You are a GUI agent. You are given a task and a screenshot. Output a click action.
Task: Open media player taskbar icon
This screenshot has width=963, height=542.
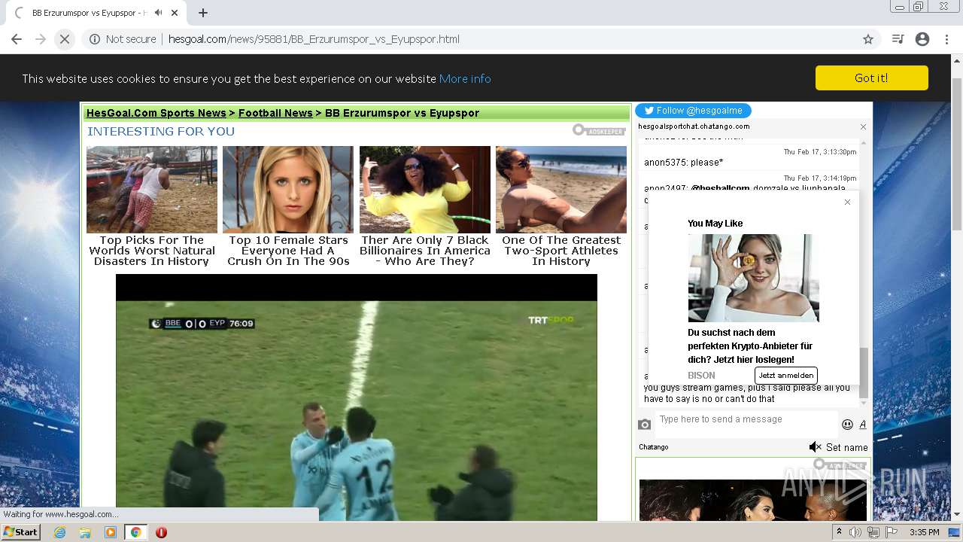click(x=111, y=532)
